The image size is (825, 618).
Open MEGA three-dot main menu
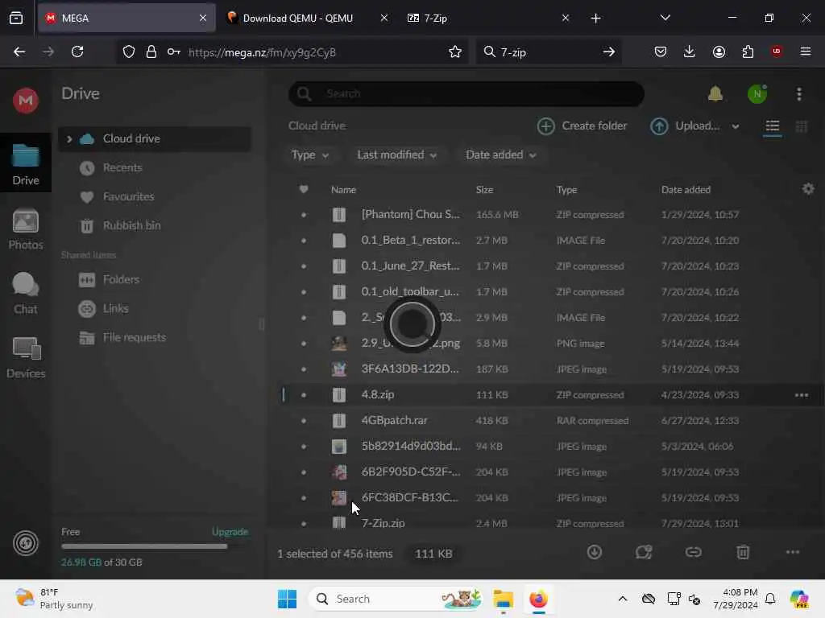(798, 94)
